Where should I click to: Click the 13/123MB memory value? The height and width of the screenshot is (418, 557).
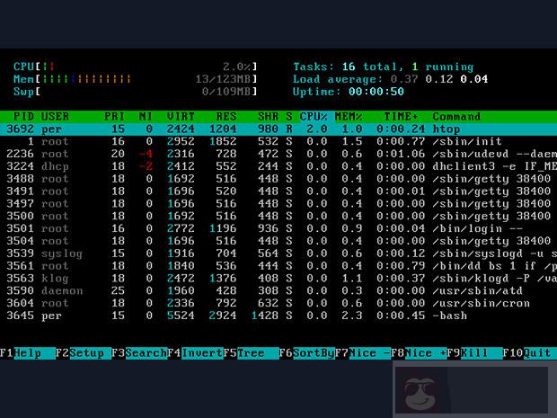pyautogui.click(x=223, y=79)
